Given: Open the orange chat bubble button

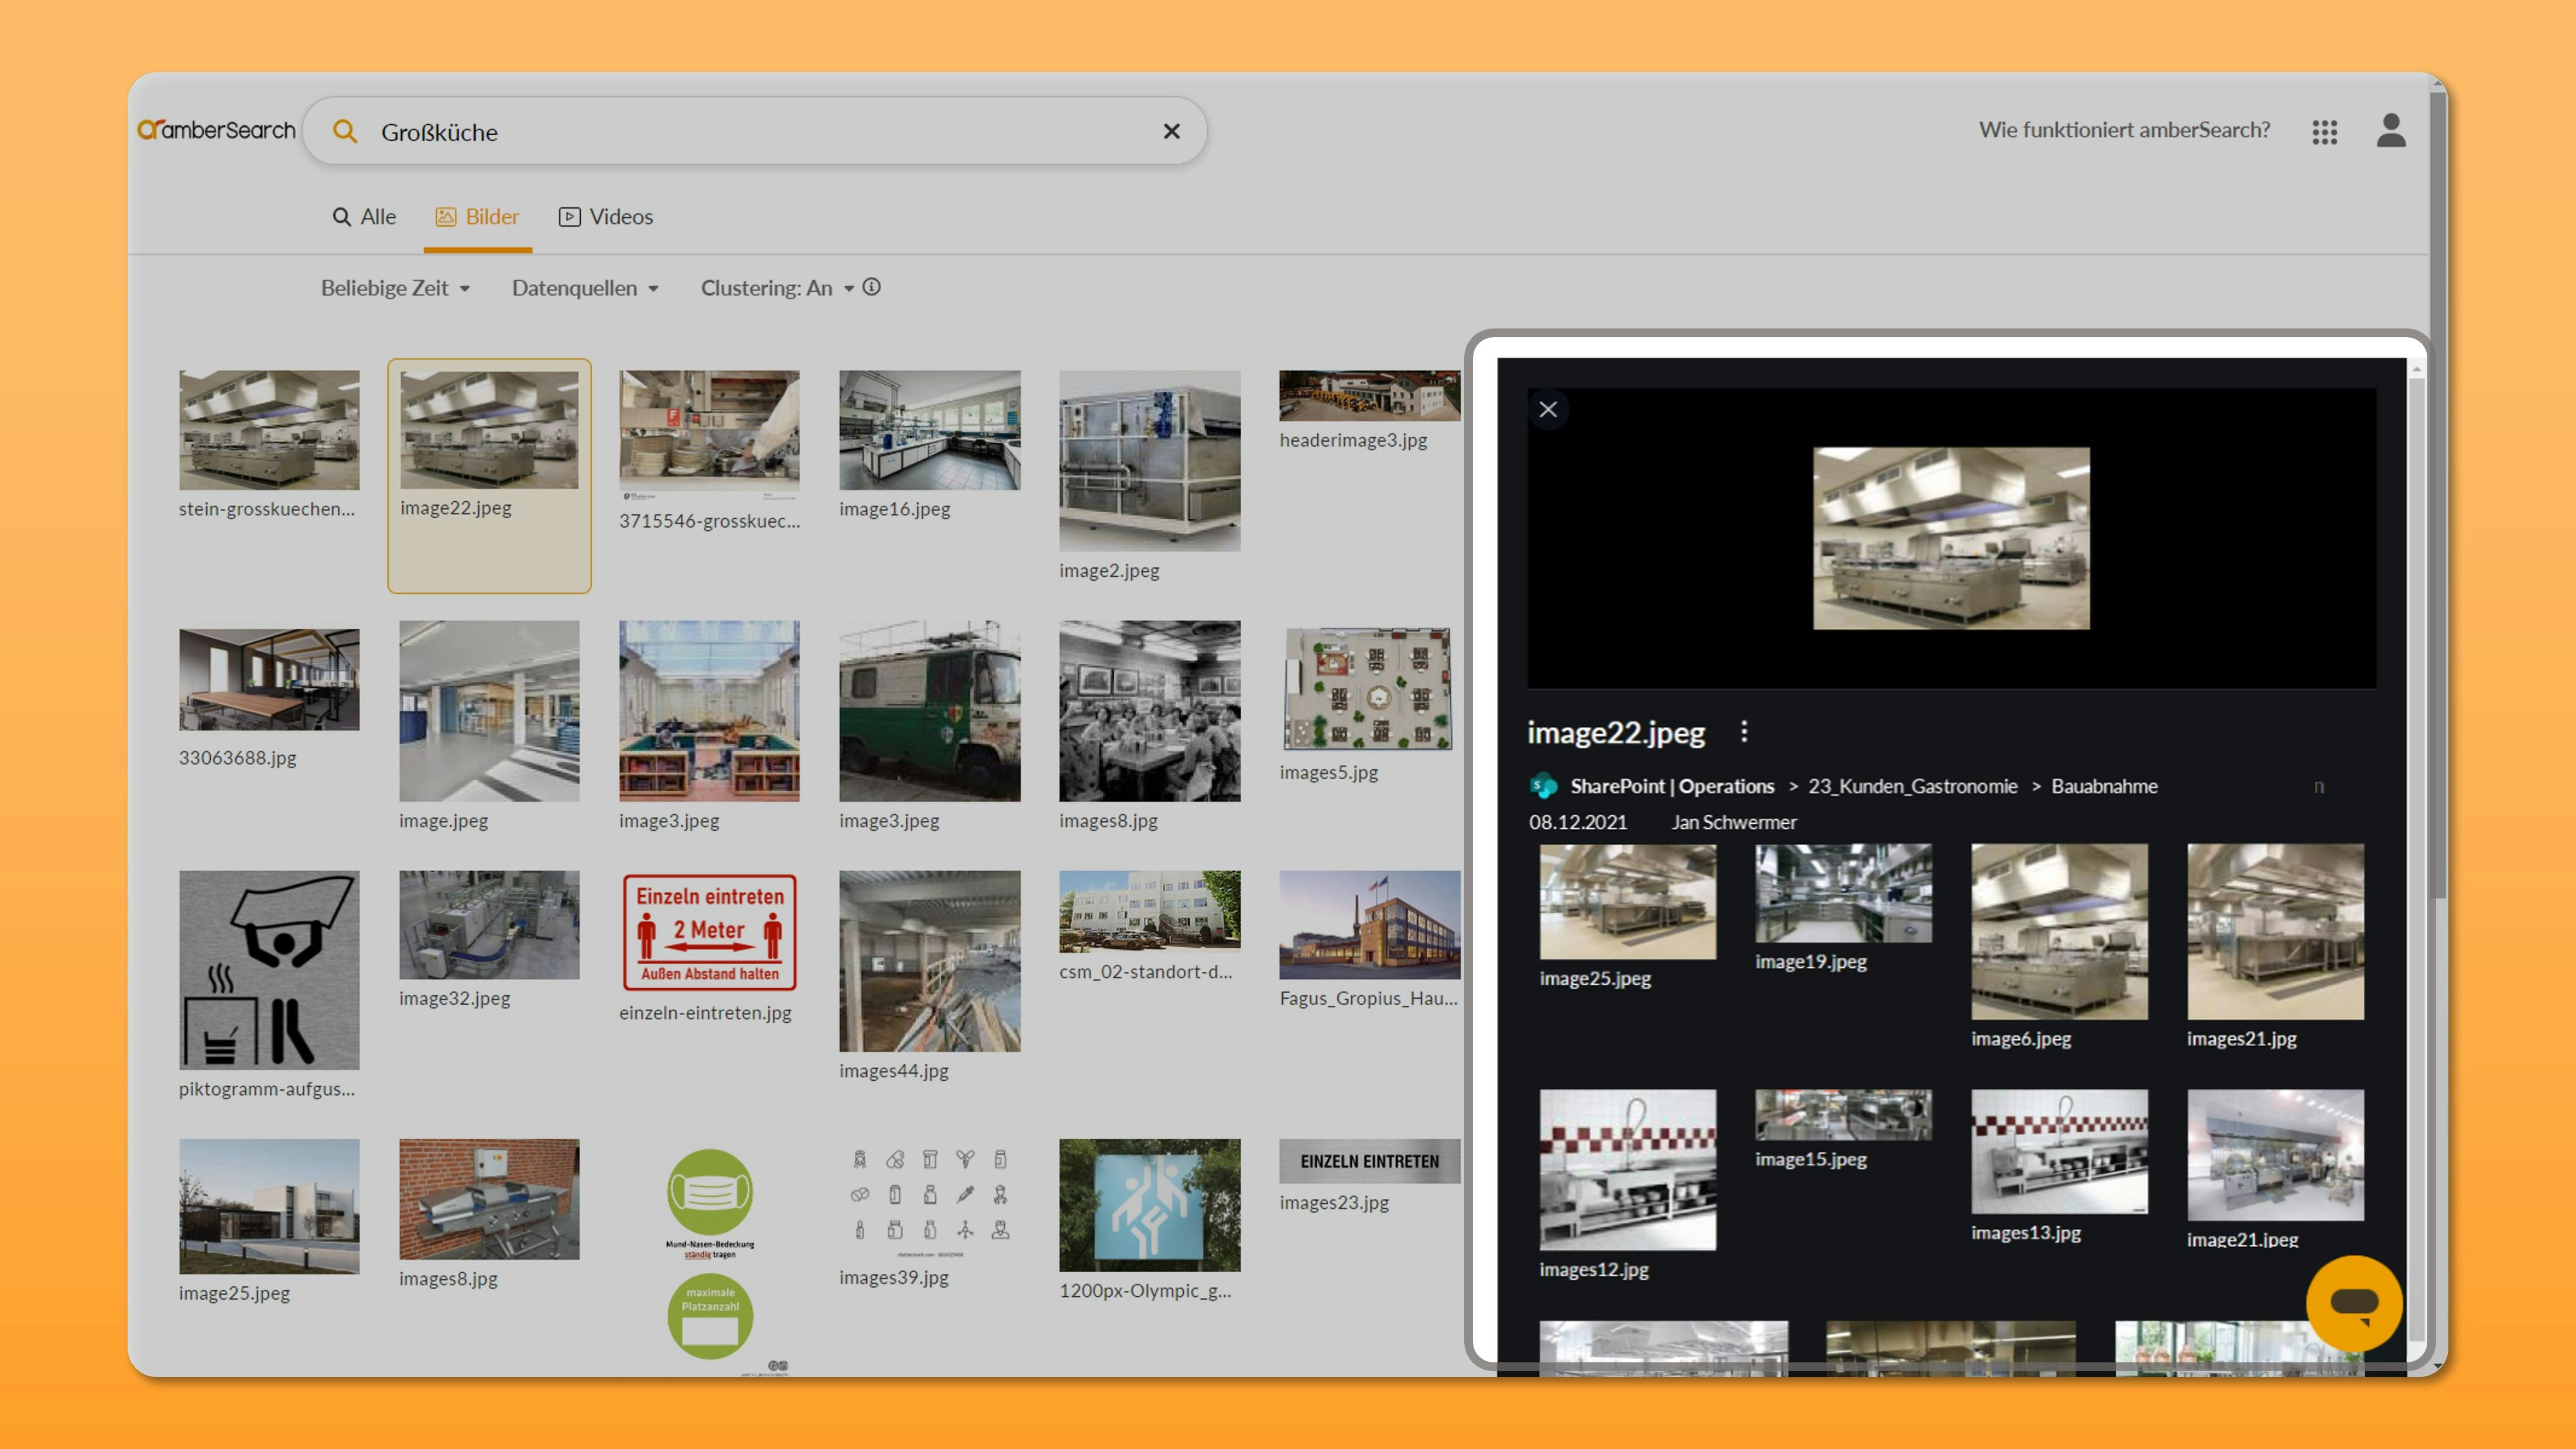Looking at the screenshot, I should (x=2354, y=1303).
